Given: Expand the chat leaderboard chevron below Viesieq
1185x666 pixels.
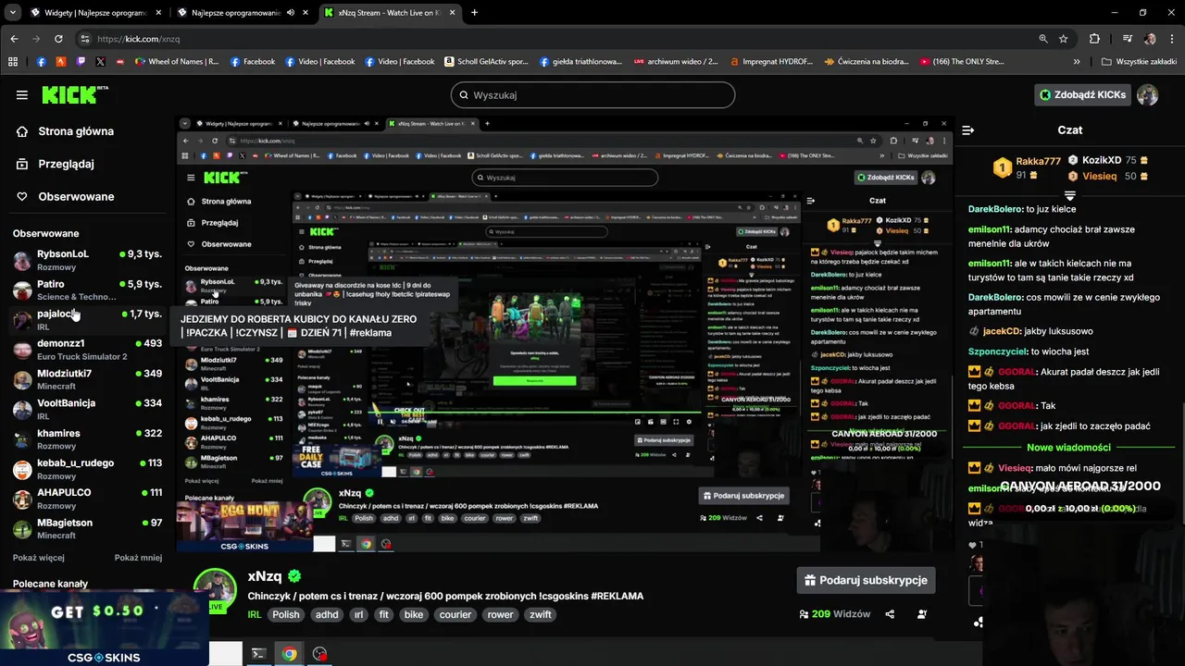Looking at the screenshot, I should [1070, 195].
